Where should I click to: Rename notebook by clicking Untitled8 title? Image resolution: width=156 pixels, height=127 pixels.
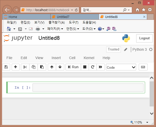click(49, 38)
